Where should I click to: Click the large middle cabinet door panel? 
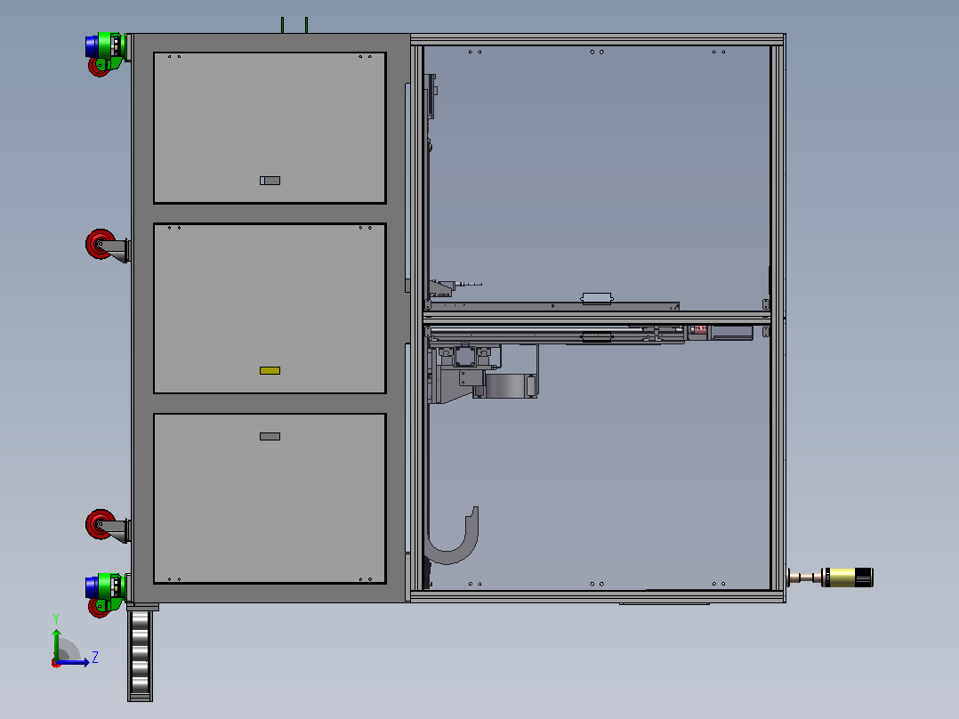coord(270,309)
